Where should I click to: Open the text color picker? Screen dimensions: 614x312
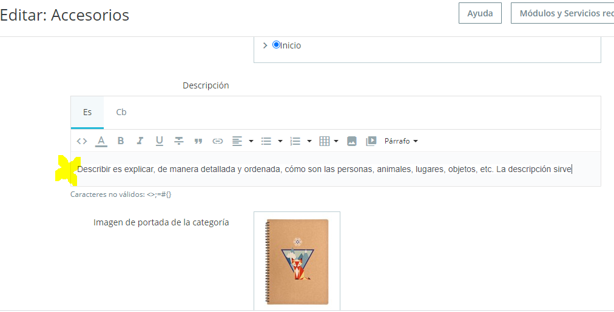[101, 141]
